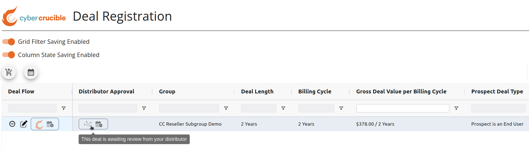Sort by the Deal Length column header
Viewport: 529px width, 151px height.
[x=257, y=91]
